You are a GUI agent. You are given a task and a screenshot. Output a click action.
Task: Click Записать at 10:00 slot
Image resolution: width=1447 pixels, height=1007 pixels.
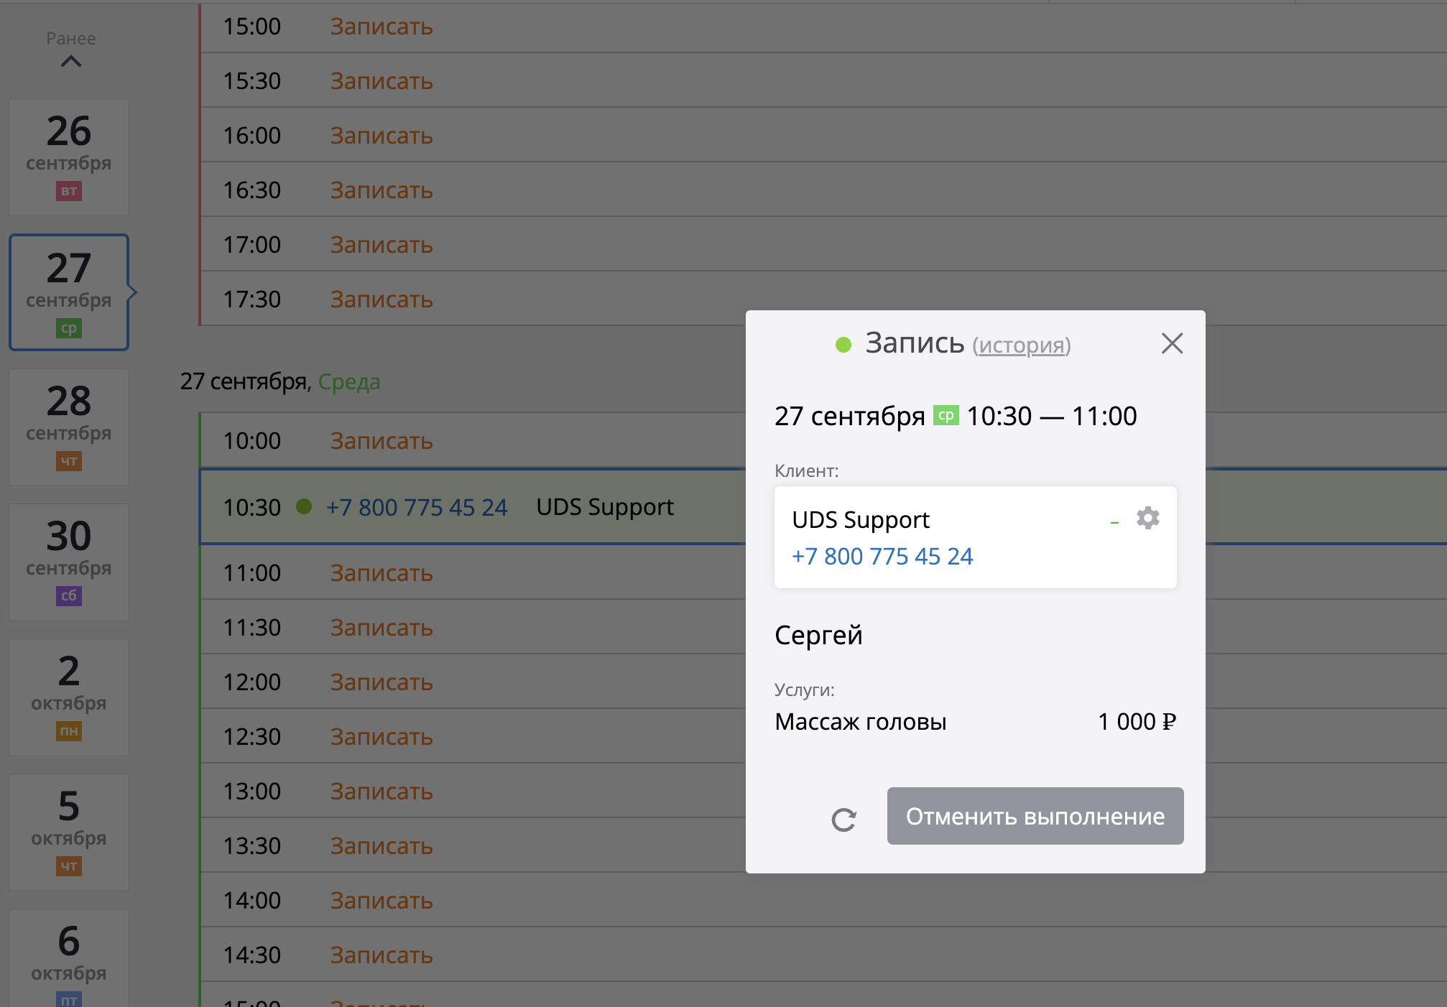(x=382, y=441)
